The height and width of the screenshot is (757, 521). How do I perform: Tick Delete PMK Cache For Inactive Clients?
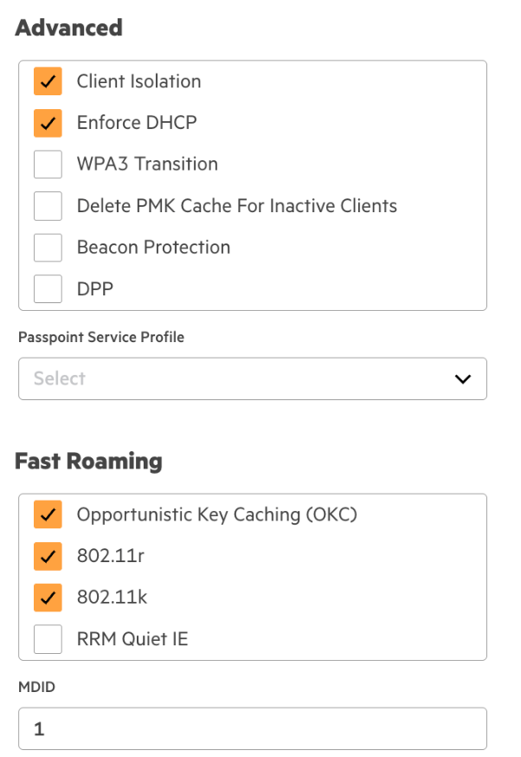(48, 206)
